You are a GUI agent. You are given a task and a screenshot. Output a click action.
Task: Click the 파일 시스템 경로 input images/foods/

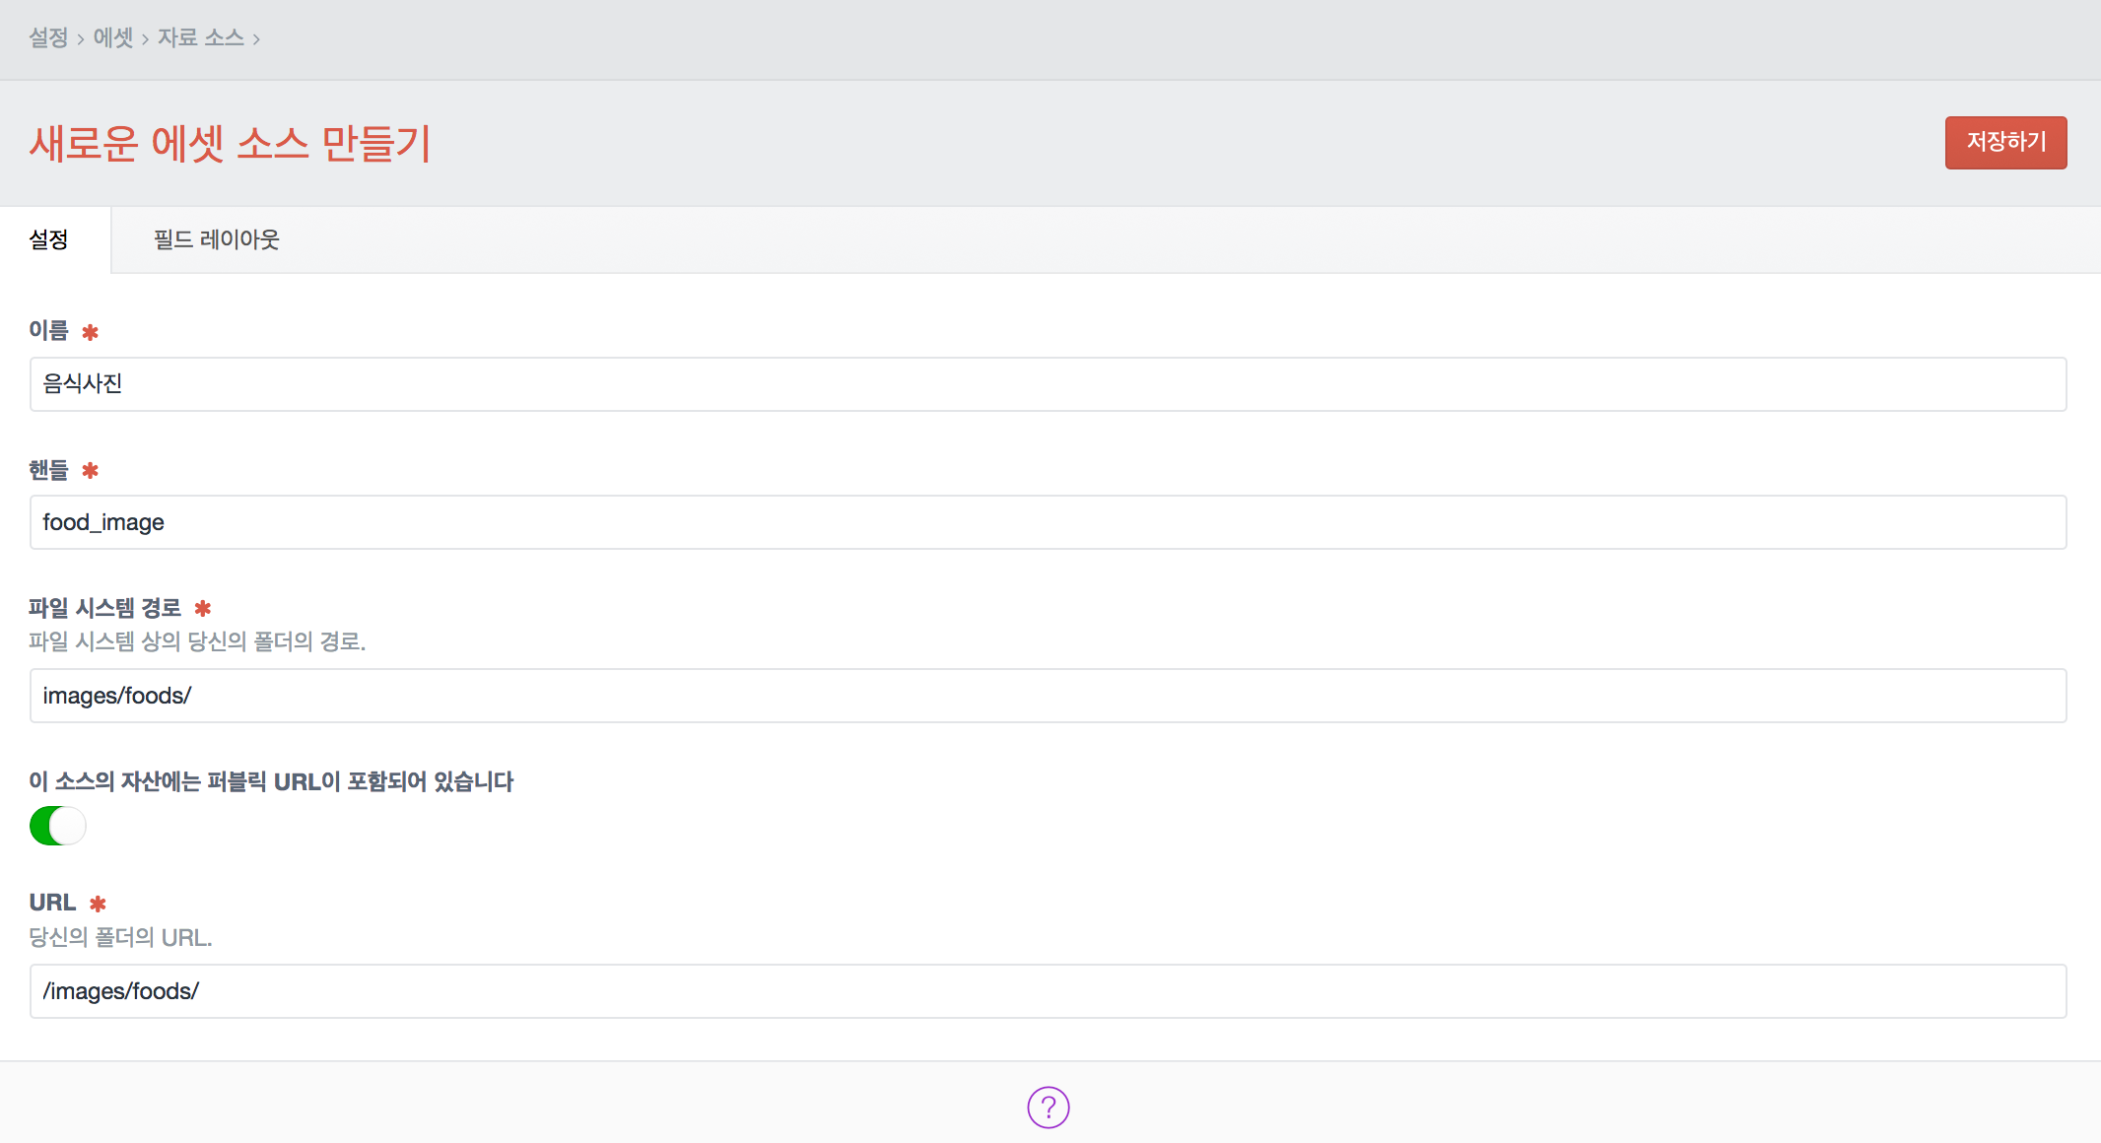1048,696
